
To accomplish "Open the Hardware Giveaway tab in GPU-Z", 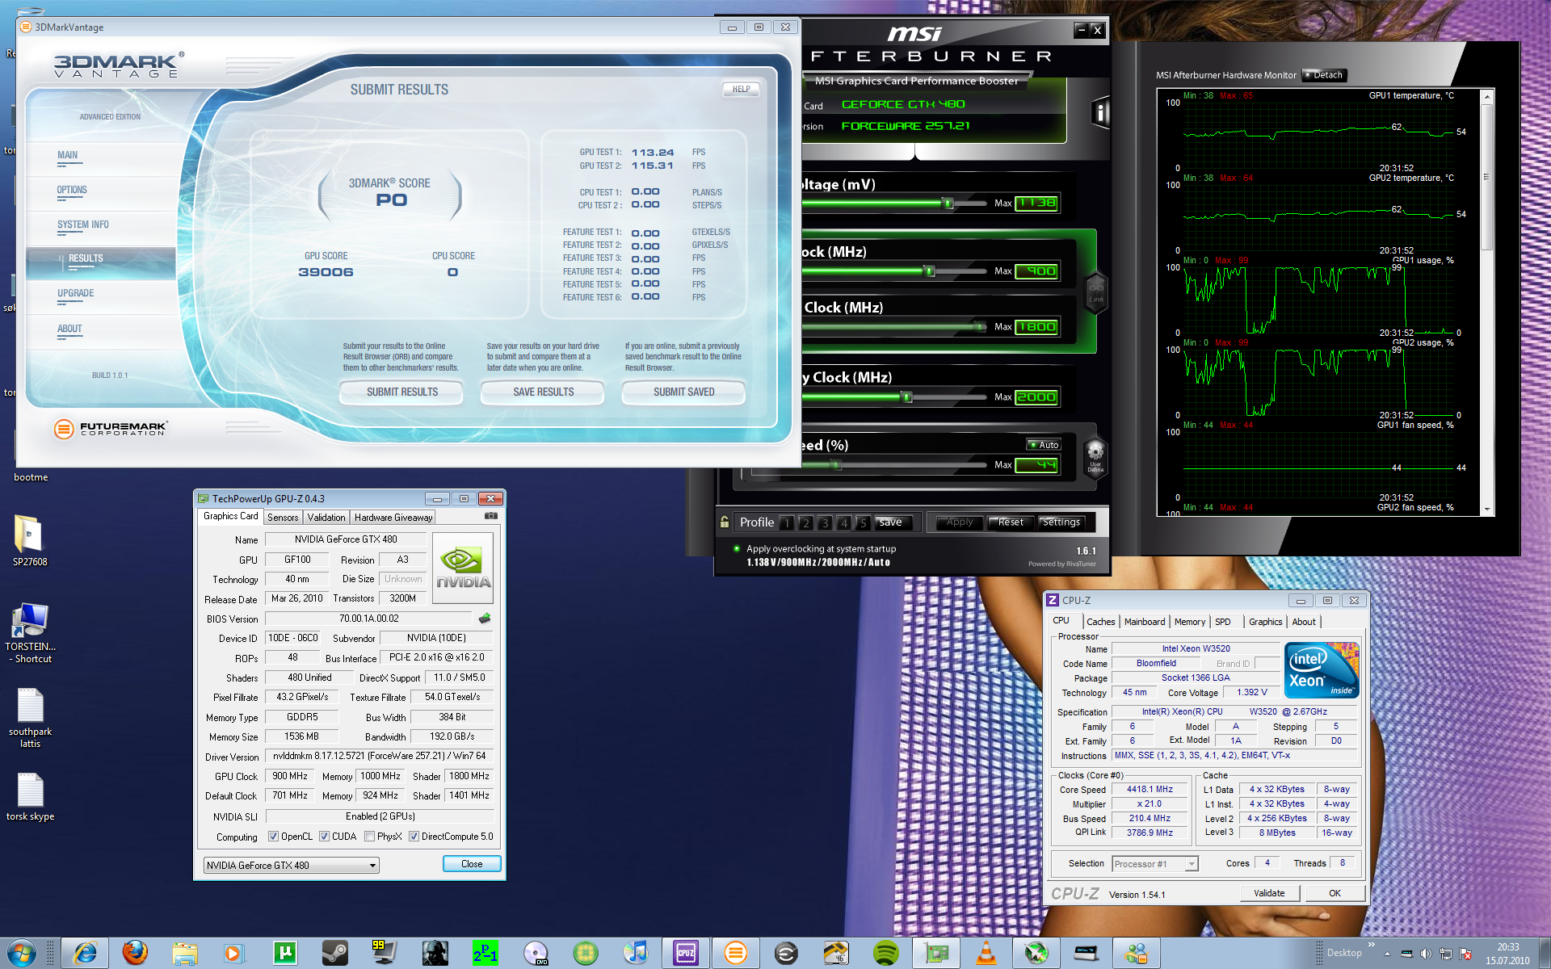I will point(393,517).
